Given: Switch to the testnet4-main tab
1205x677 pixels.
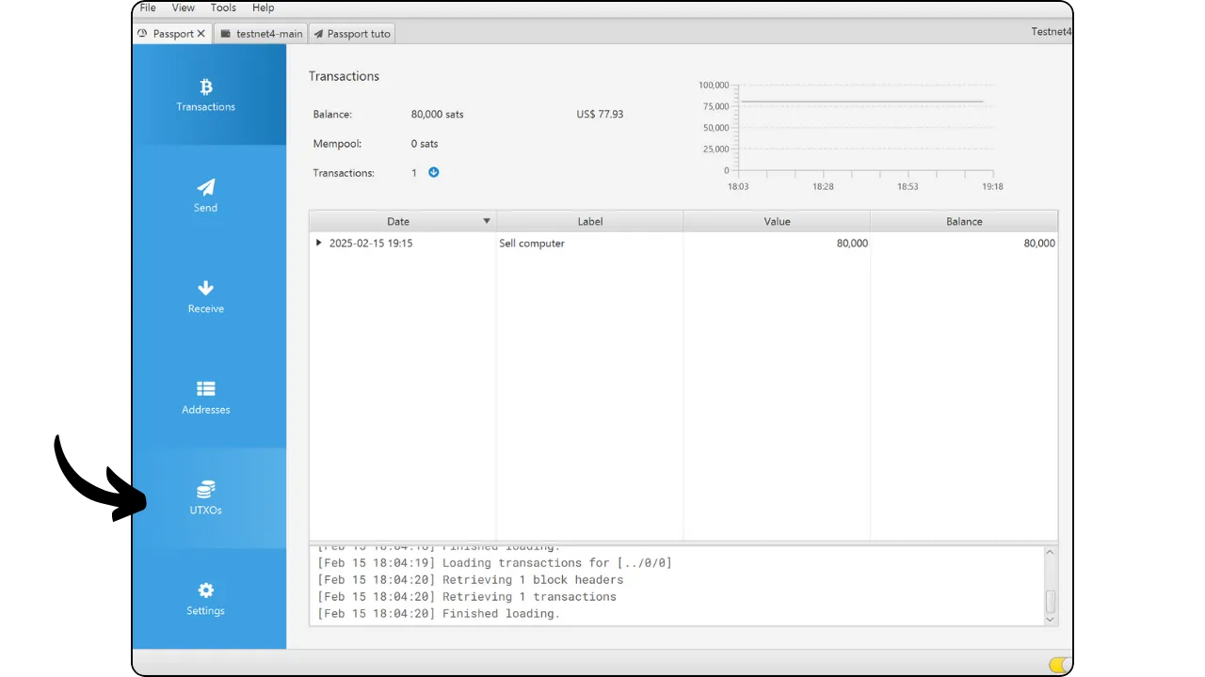Looking at the screenshot, I should tap(262, 34).
